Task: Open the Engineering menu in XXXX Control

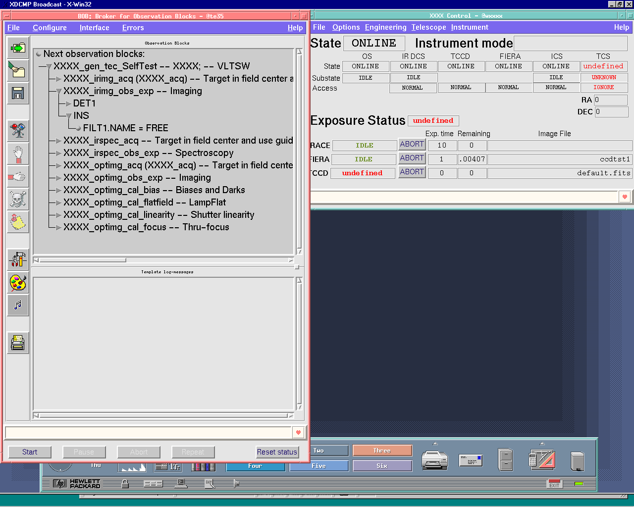Action: (x=385, y=27)
